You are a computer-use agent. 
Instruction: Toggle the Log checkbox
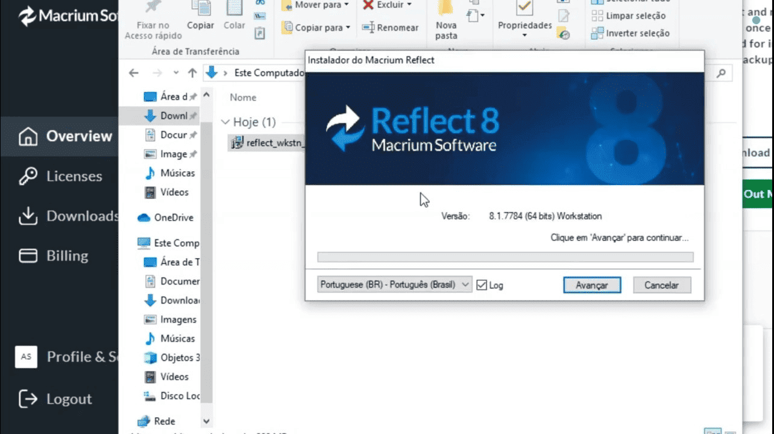pos(481,285)
